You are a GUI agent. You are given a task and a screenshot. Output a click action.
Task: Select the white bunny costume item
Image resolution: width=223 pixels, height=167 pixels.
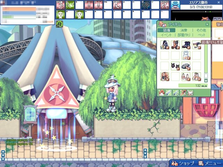pos(186,55)
